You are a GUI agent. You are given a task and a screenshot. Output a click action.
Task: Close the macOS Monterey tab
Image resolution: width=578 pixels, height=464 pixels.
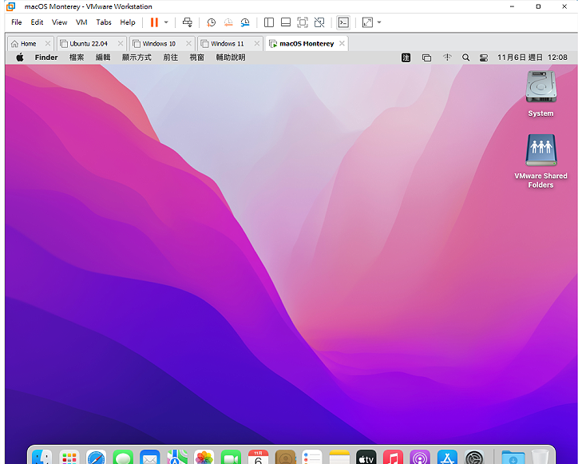[x=342, y=43]
